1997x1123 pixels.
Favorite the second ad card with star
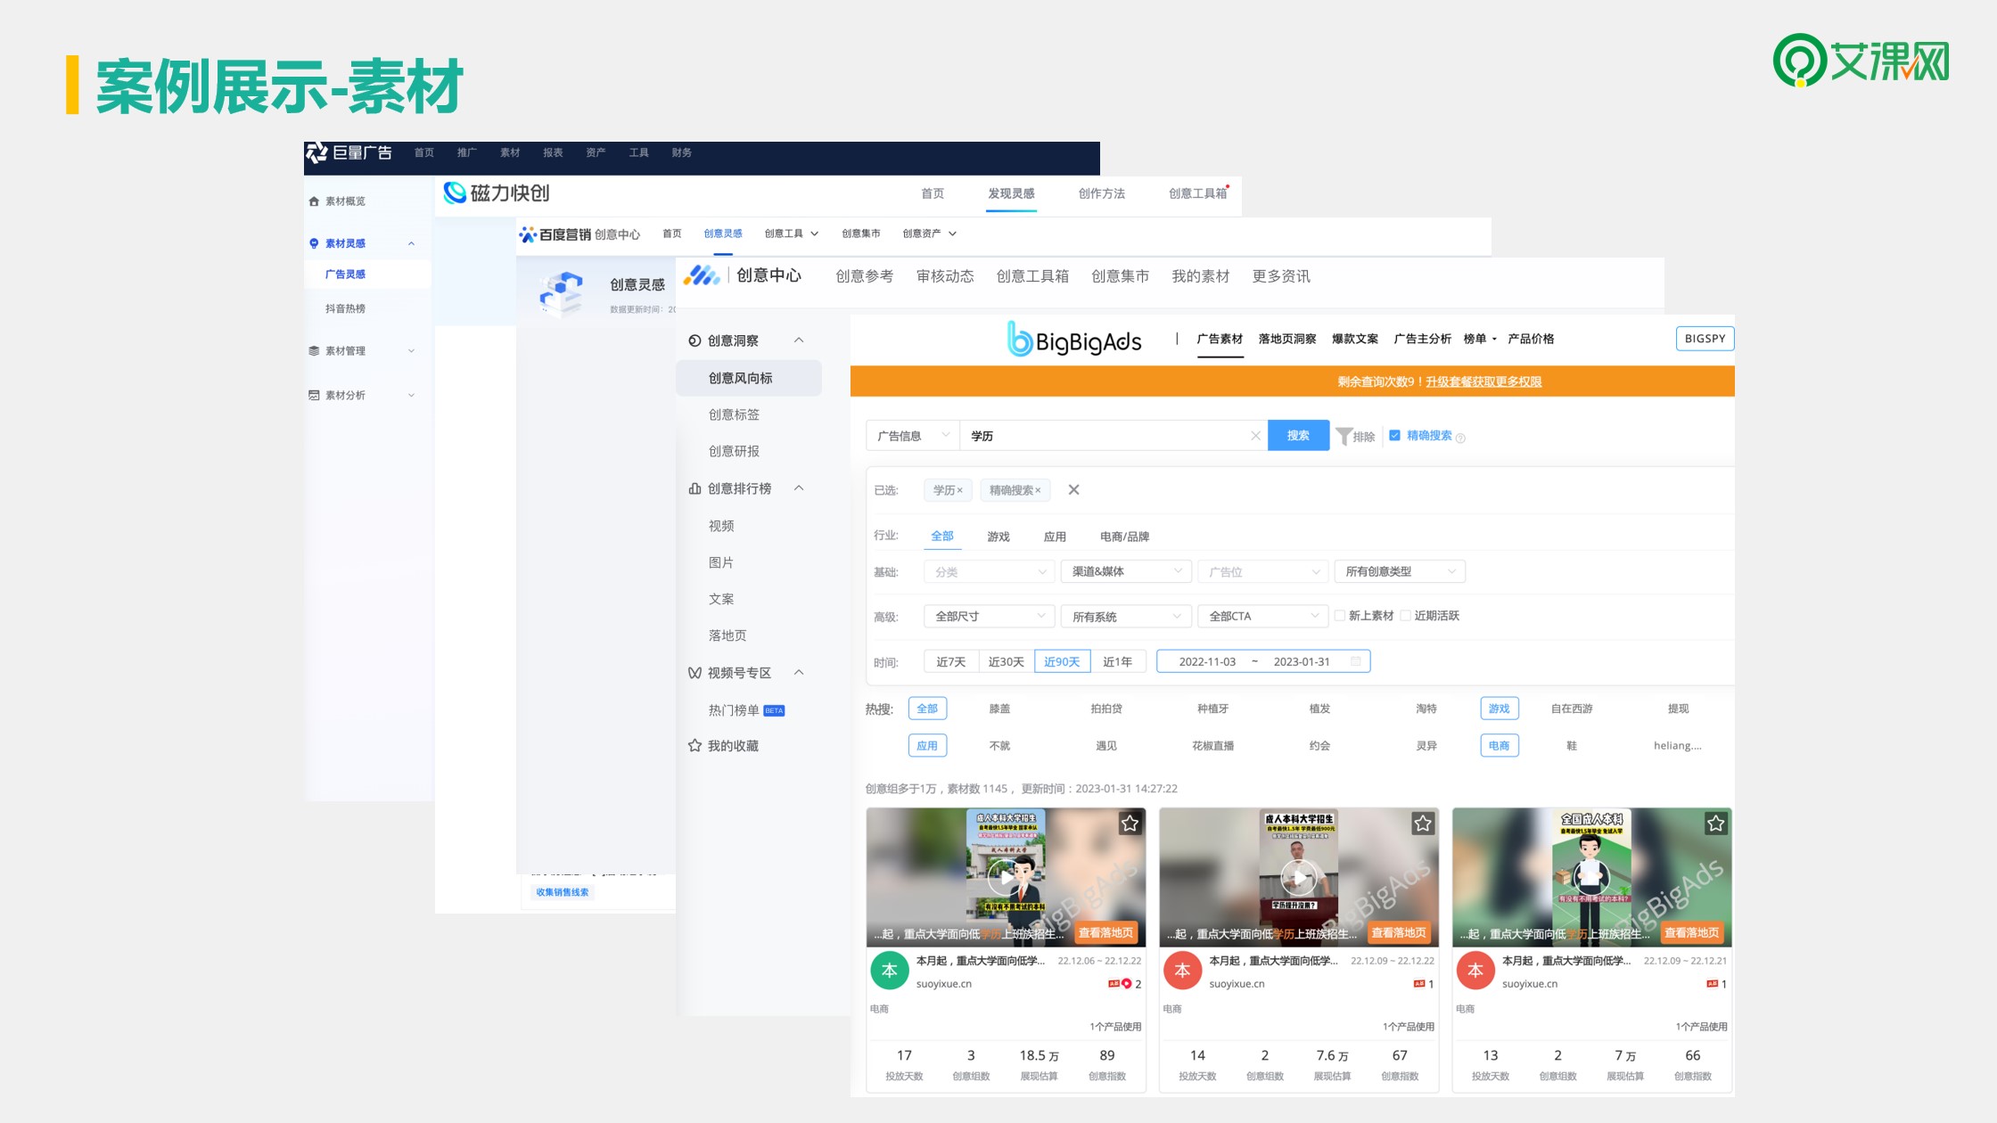pos(1423,824)
